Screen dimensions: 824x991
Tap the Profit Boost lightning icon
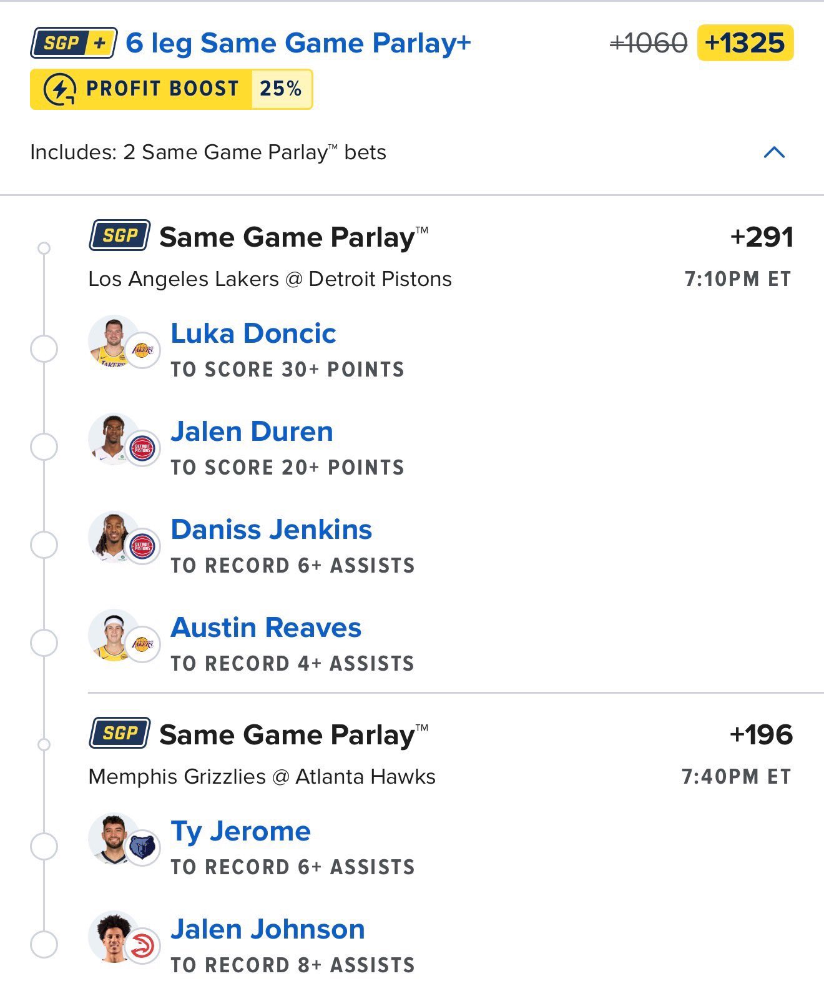pos(60,89)
